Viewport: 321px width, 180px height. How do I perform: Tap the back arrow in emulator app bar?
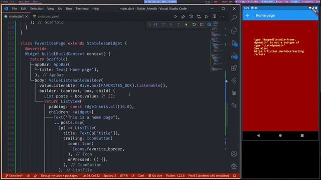[248, 15]
